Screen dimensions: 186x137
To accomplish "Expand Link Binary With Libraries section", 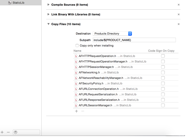I will click(x=49, y=14).
